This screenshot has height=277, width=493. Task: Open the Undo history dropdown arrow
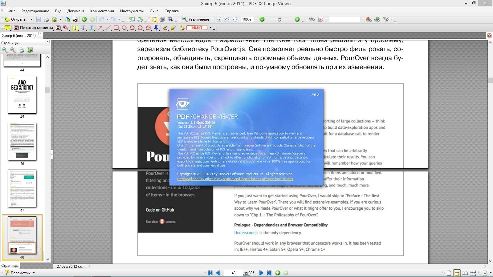pos(107,19)
